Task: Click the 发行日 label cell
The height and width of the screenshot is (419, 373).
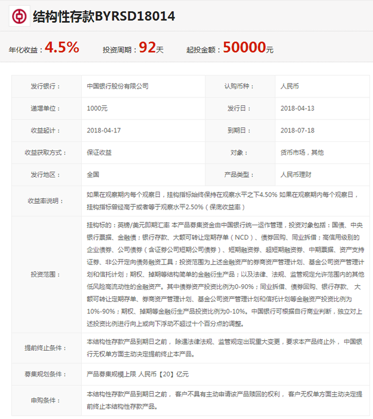Action: pos(240,109)
